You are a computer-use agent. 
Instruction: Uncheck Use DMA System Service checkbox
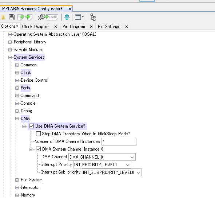[31, 126]
